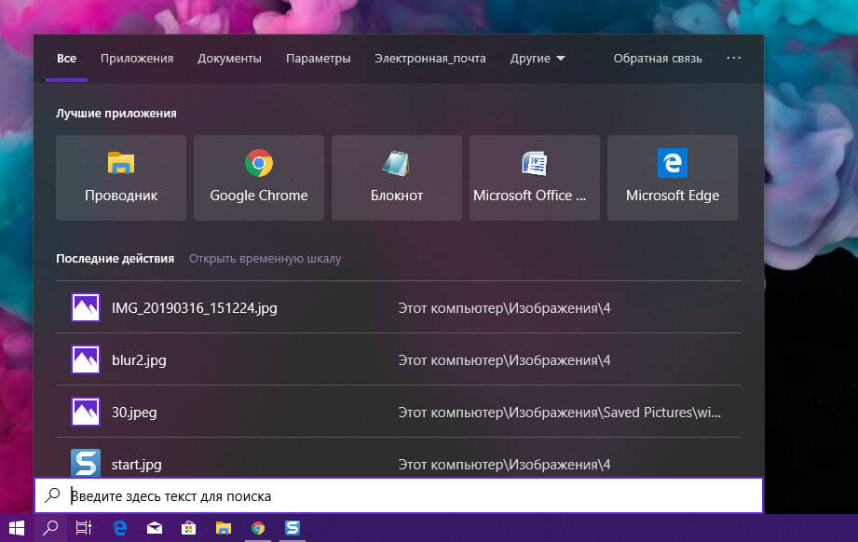Viewport: 858px width, 542px height.
Task: Expand the Другие dropdown
Action: pos(538,59)
